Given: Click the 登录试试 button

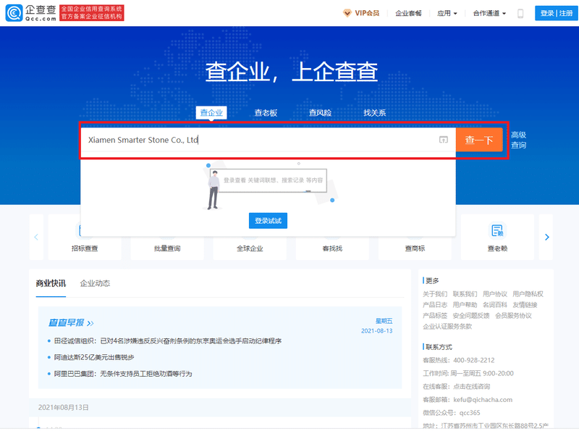Looking at the screenshot, I should pos(268,221).
